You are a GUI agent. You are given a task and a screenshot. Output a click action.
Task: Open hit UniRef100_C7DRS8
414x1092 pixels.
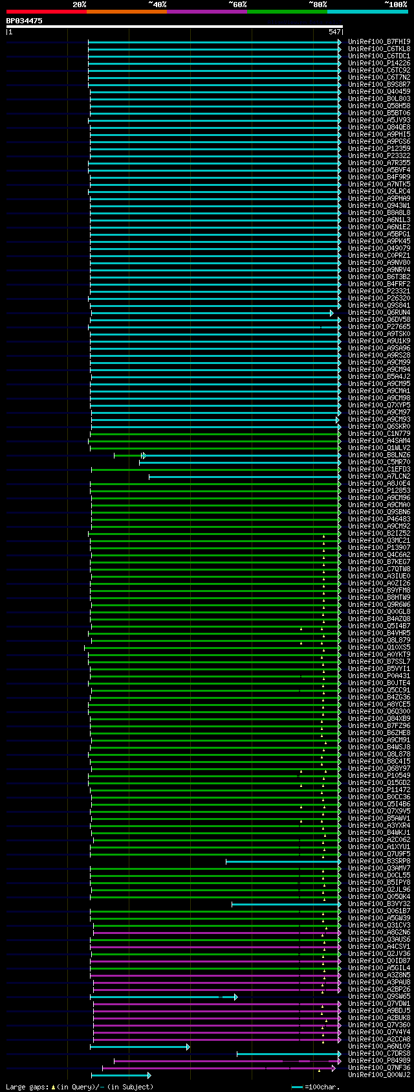tap(379, 1053)
